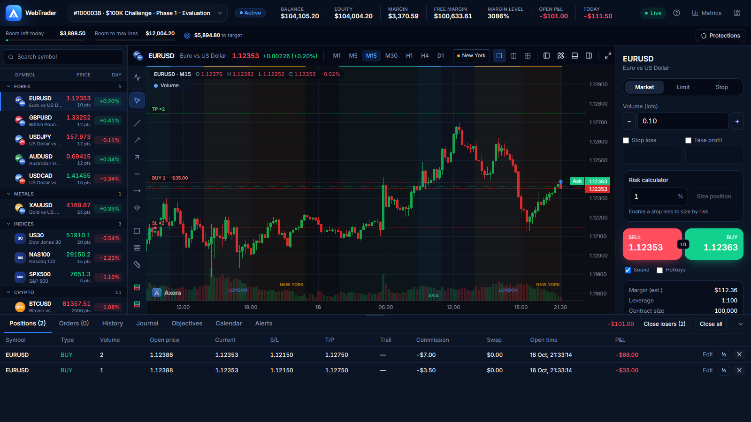Select the Limit order type tab
This screenshot has width=751, height=422.
coord(683,87)
